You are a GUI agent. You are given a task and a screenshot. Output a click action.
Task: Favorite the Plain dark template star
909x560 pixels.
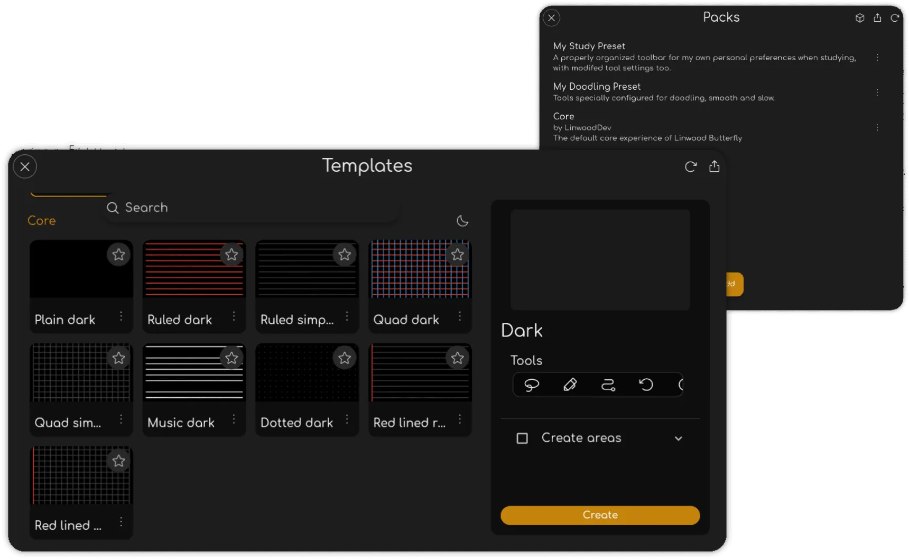(118, 255)
